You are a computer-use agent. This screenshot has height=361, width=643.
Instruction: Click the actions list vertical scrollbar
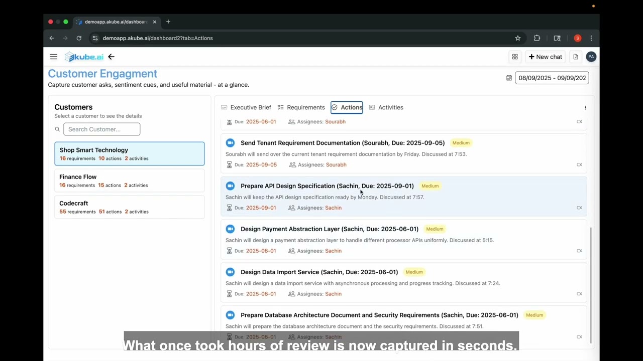coord(591,285)
